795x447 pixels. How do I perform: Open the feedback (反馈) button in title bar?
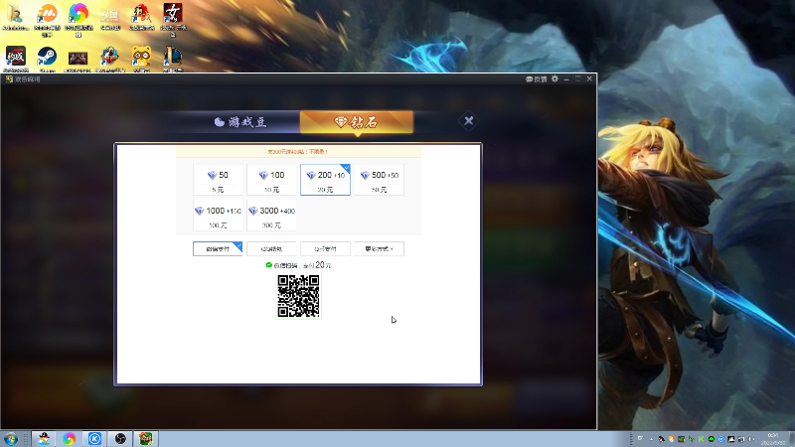pyautogui.click(x=537, y=79)
